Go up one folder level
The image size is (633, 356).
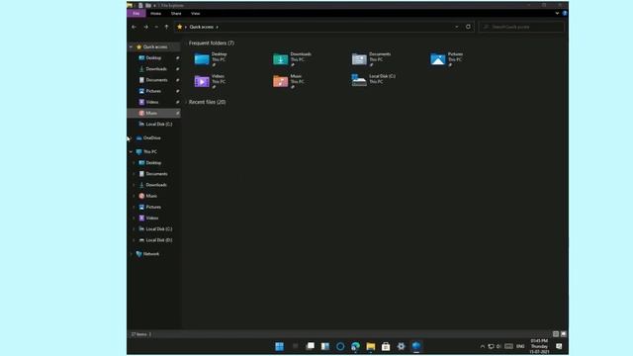(x=166, y=27)
